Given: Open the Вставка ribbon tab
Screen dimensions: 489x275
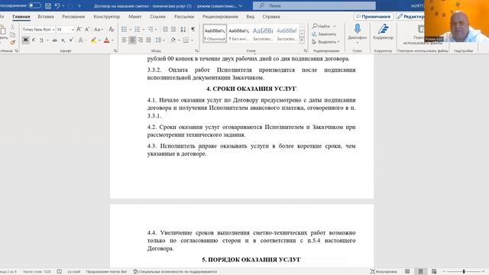Looking at the screenshot, I should (x=46, y=17).
